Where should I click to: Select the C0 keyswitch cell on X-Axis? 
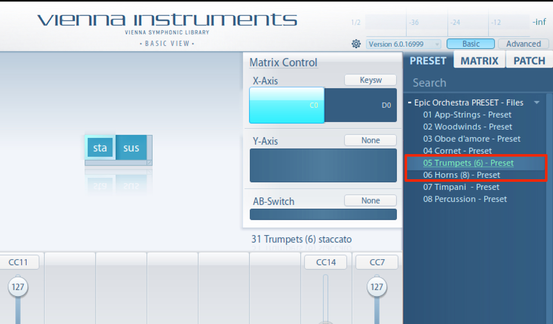(x=287, y=105)
